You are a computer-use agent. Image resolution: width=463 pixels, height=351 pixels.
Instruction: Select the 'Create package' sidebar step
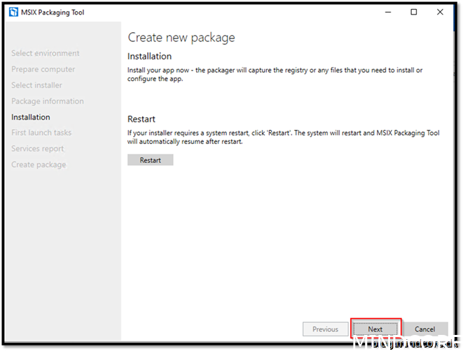pos(39,164)
